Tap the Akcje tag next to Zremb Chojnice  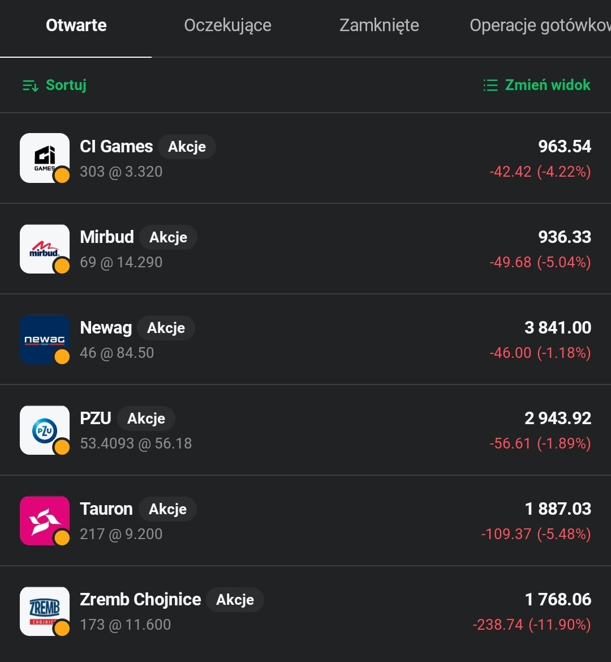tap(235, 600)
